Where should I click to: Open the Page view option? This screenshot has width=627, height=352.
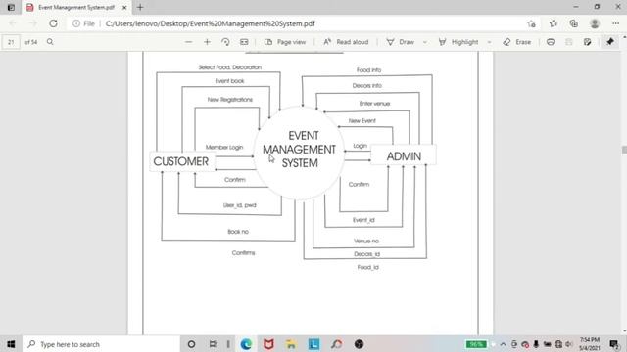[x=285, y=42]
